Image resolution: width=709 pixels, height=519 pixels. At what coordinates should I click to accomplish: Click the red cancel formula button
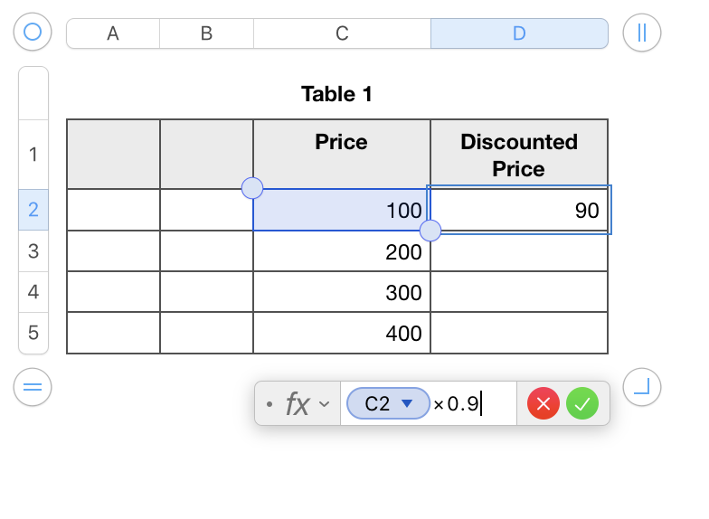click(x=544, y=403)
